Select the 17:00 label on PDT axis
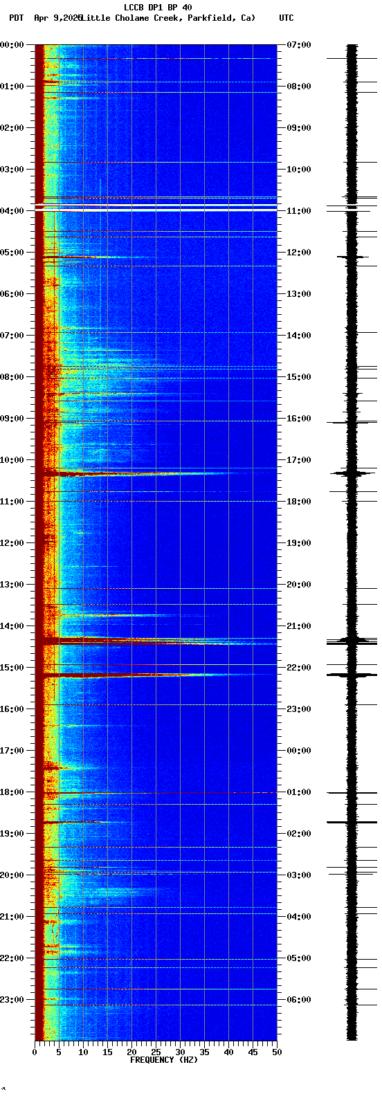Screen dimensions: 382x1096 point(12,751)
